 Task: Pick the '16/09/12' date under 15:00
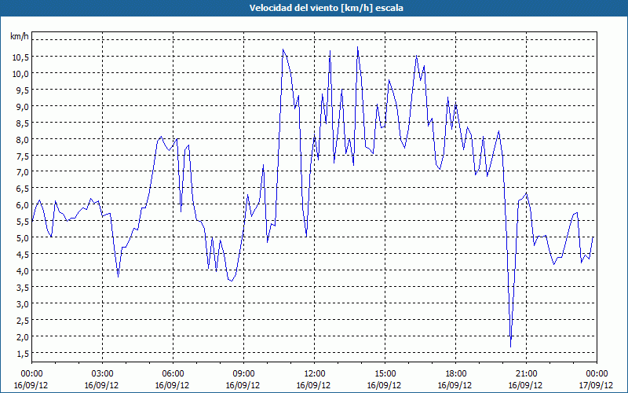pos(385,385)
